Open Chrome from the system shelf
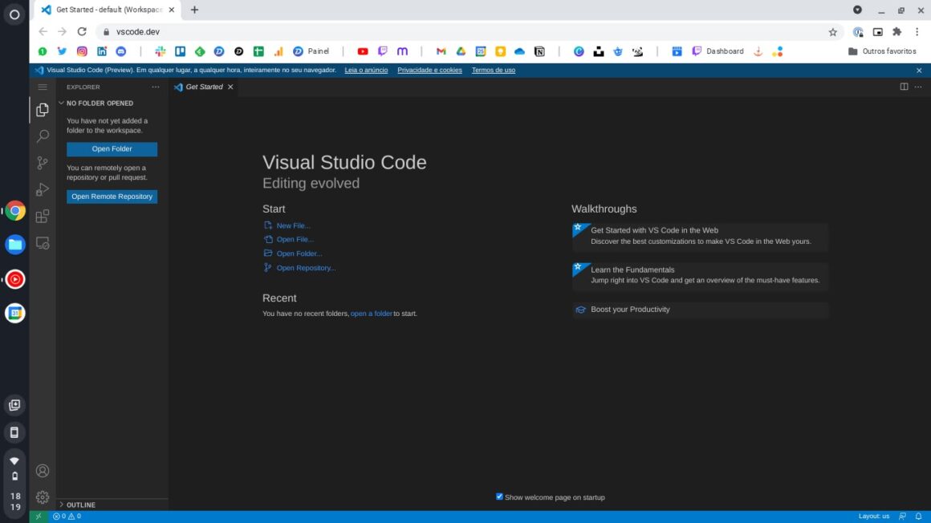Image resolution: width=931 pixels, height=523 pixels. click(15, 212)
